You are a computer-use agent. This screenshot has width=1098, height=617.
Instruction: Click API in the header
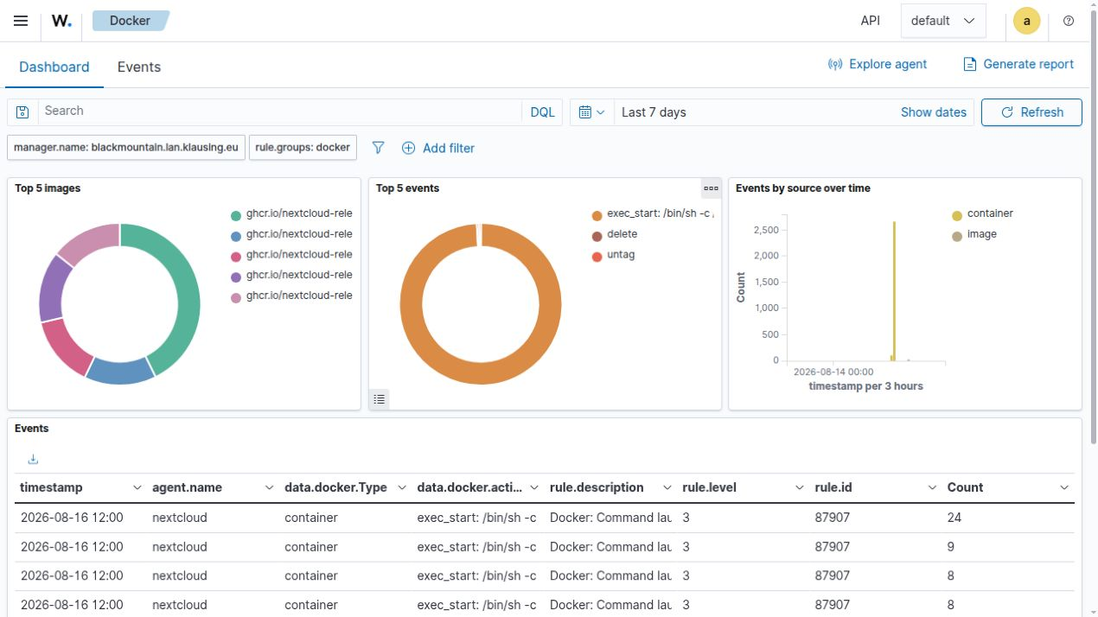[871, 21]
